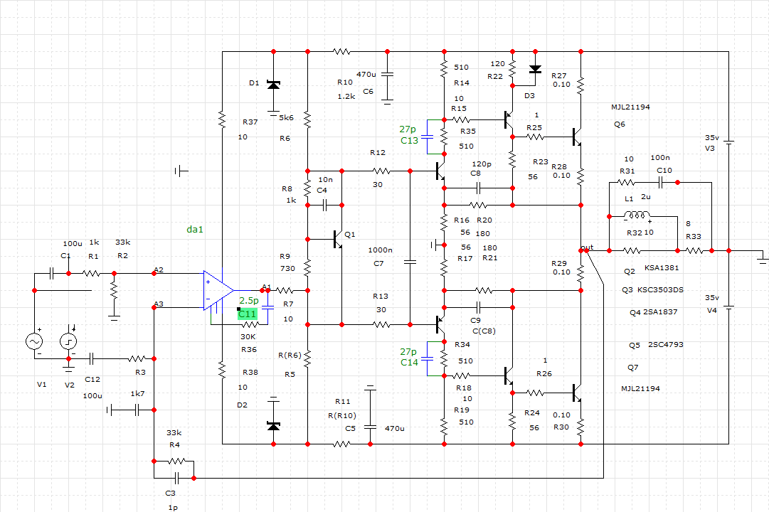
Task: Click the 1p value label
Action: (x=173, y=508)
